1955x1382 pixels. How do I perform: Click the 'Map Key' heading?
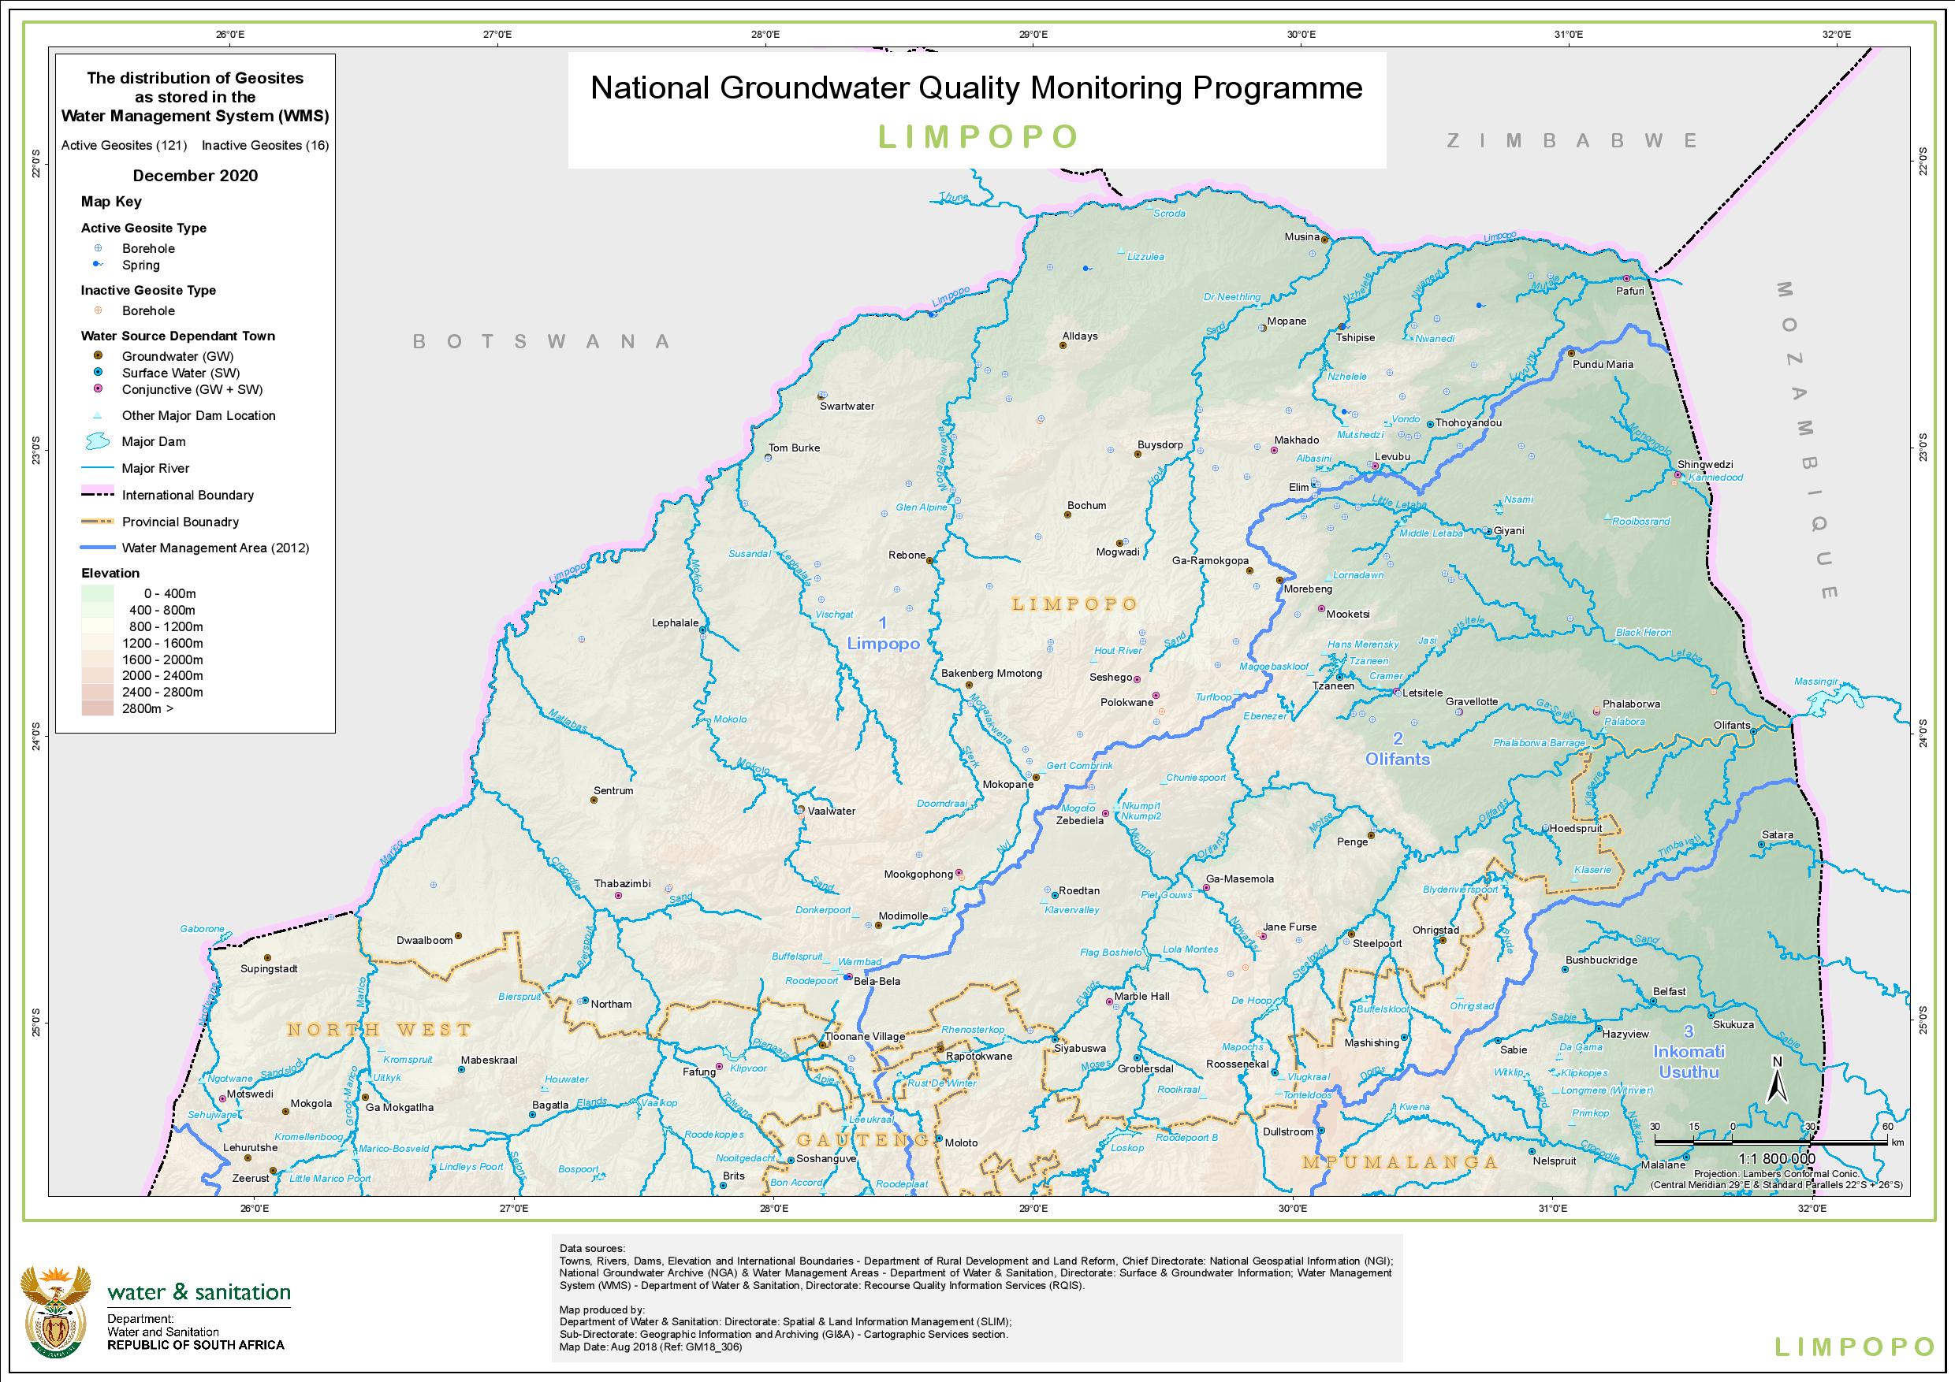[x=110, y=202]
